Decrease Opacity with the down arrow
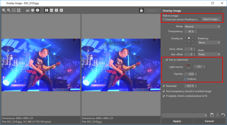 (x=196, y=75)
